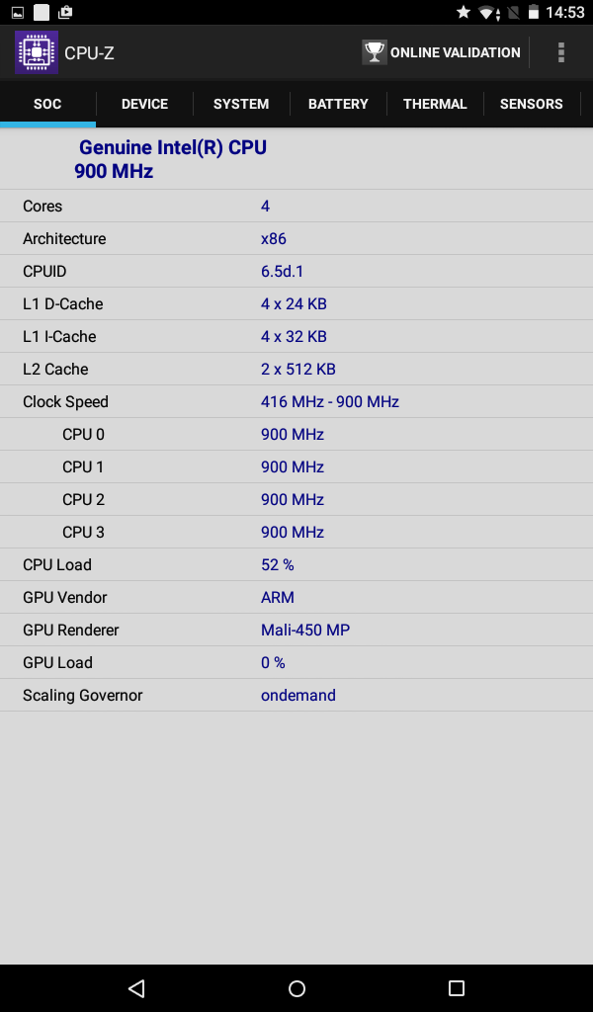The image size is (593, 1012).
Task: Tap the Clock Speed row
Action: coord(296,401)
